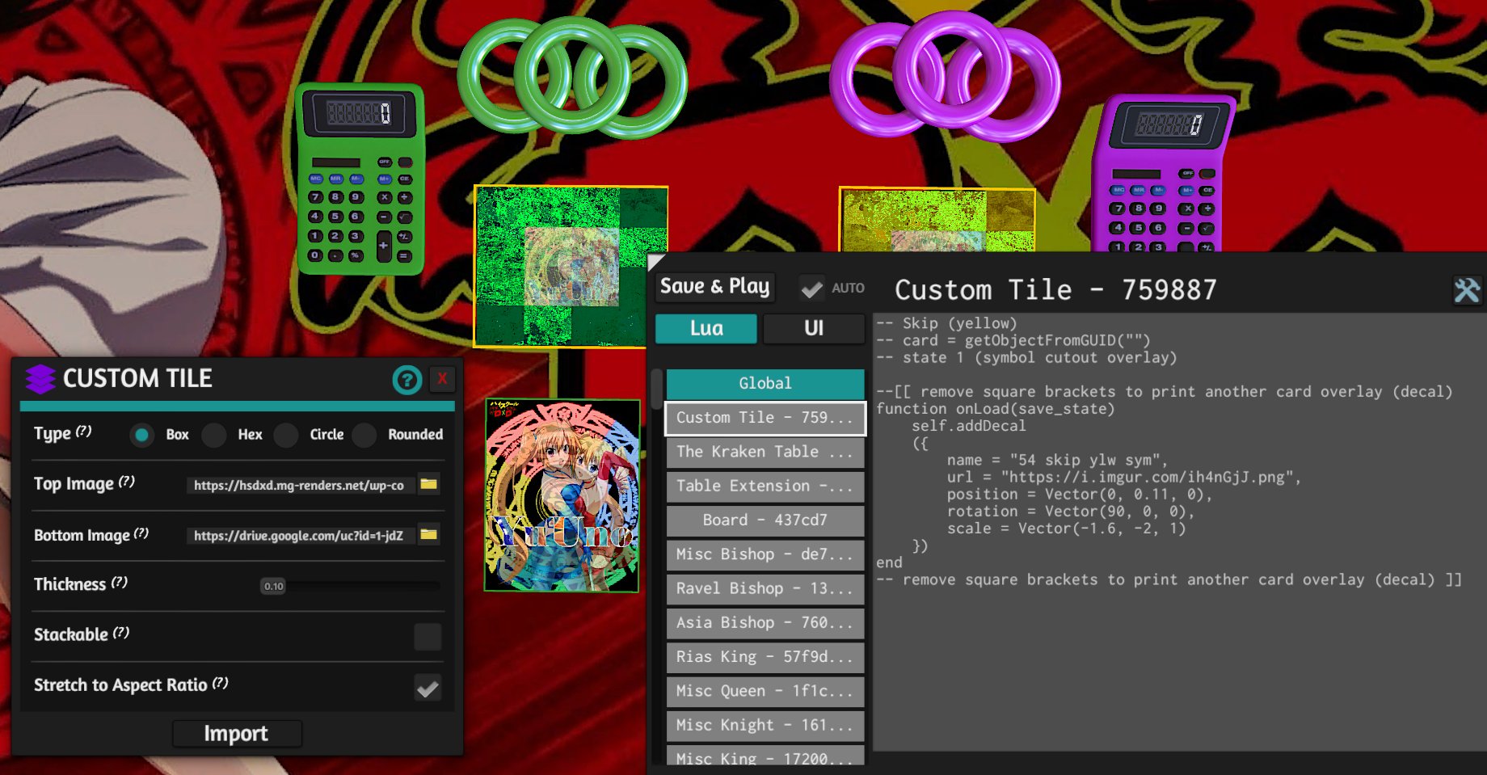The width and height of the screenshot is (1487, 775).
Task: Open Misc King - 17200... script
Action: point(765,756)
